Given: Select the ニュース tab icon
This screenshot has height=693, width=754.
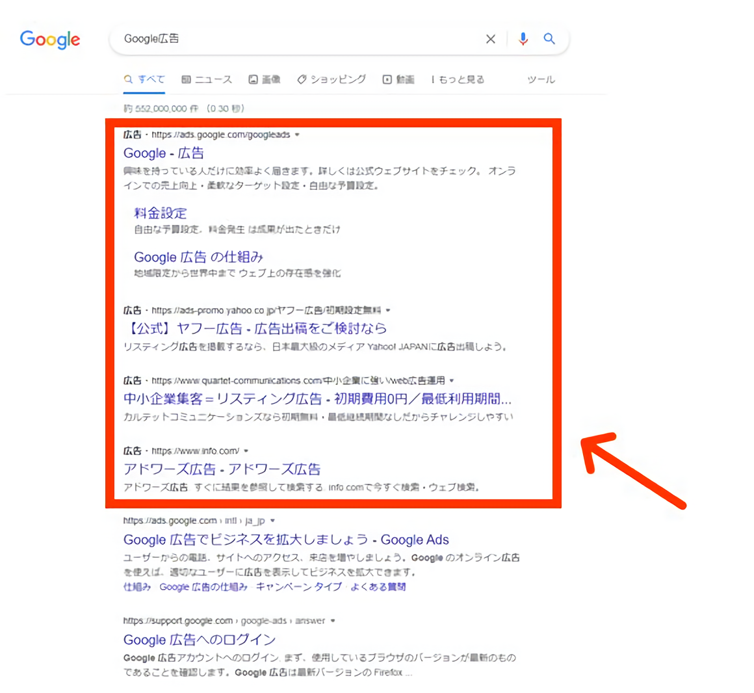Looking at the screenshot, I should pyautogui.click(x=185, y=79).
